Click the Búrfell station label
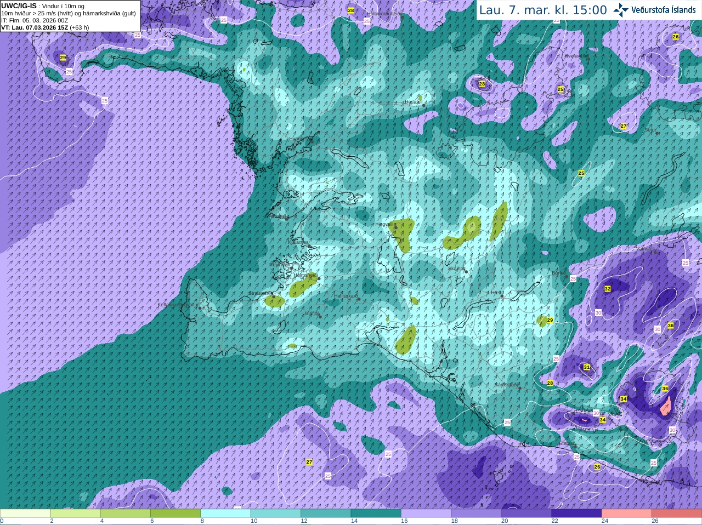 (x=558, y=272)
